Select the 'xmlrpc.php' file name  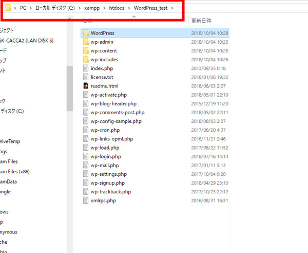coord(103,201)
